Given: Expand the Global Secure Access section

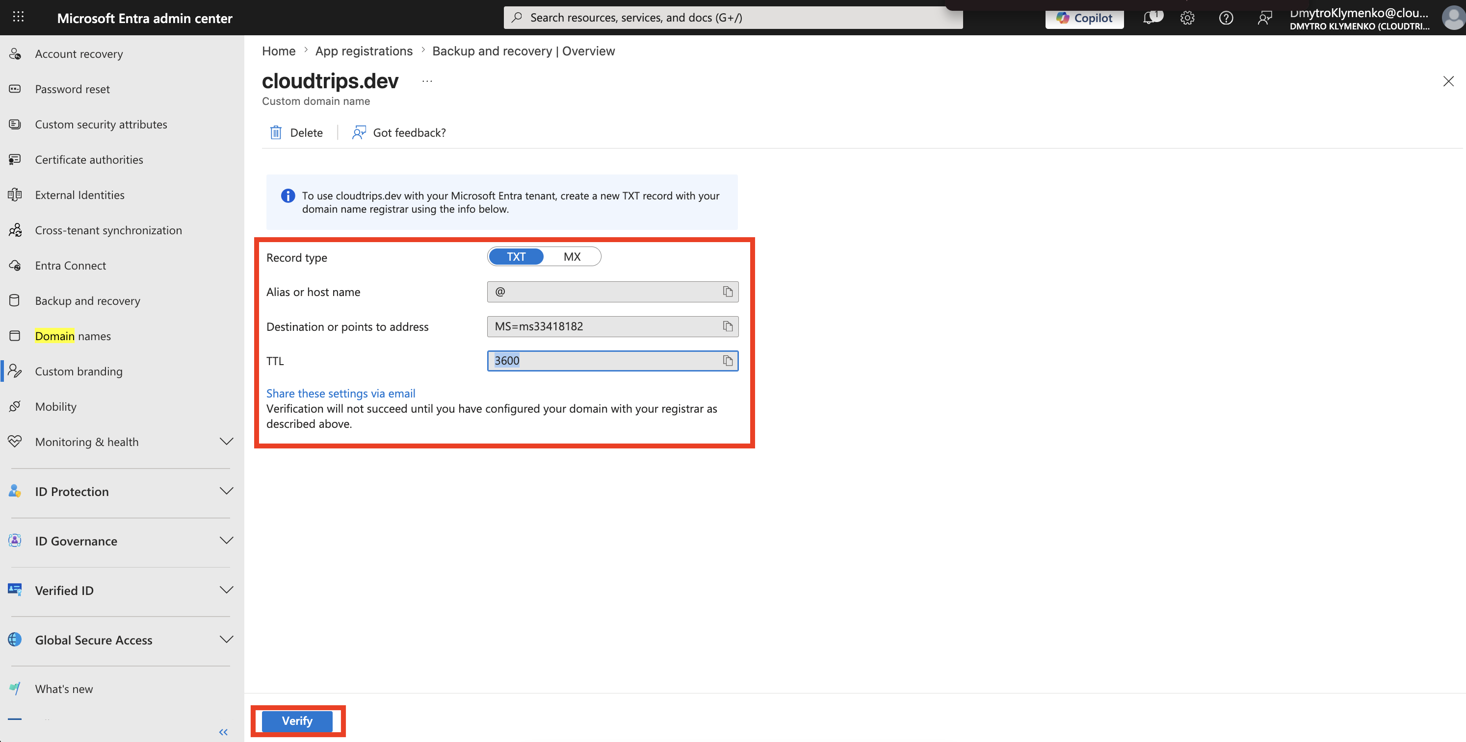Looking at the screenshot, I should click(227, 639).
